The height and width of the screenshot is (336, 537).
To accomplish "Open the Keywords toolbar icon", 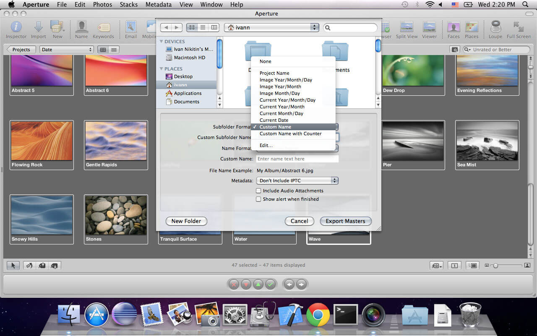I will tap(103, 27).
